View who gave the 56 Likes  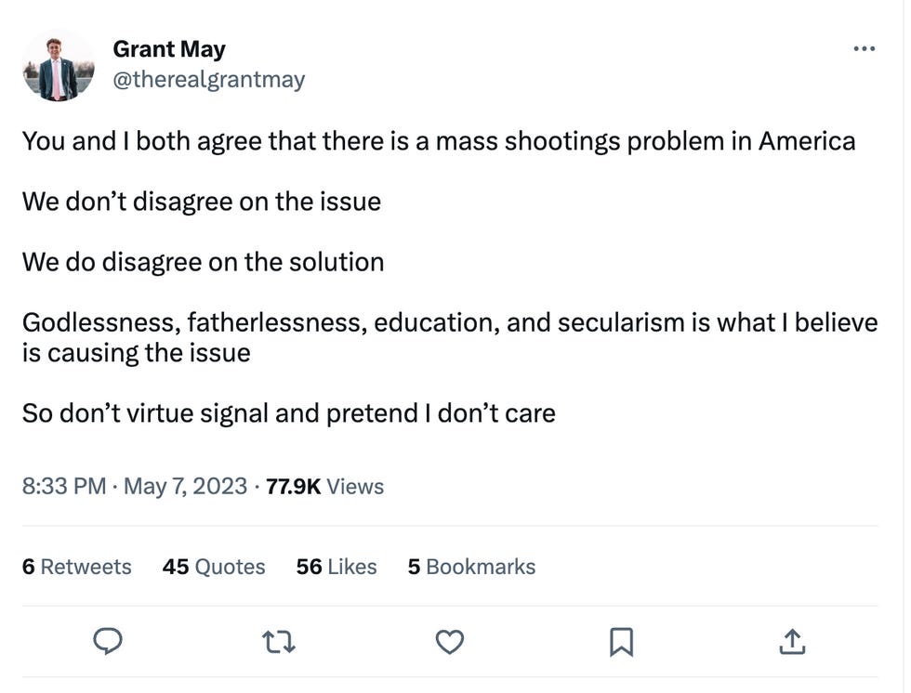click(336, 567)
